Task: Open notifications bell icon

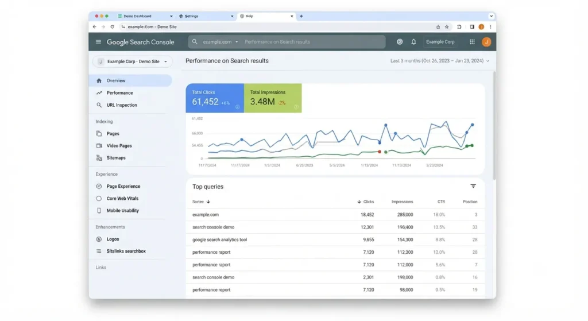Action: (413, 42)
